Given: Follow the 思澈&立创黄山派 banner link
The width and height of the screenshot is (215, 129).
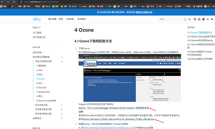Looking at the screenshot, I should 144,12.
